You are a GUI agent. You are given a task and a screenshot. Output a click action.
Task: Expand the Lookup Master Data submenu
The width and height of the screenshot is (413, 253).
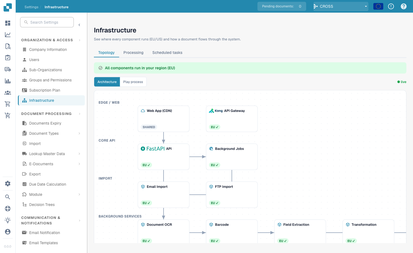[x=79, y=154]
